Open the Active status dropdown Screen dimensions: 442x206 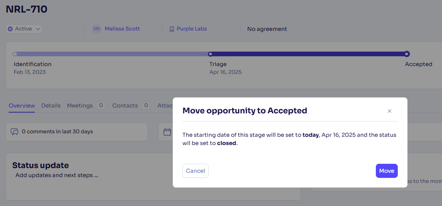[24, 29]
